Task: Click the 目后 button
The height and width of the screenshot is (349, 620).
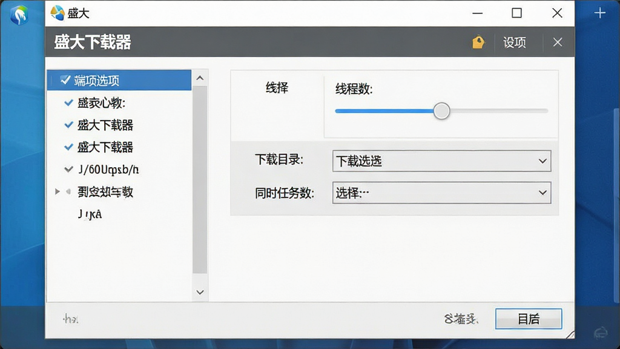Action: point(528,319)
